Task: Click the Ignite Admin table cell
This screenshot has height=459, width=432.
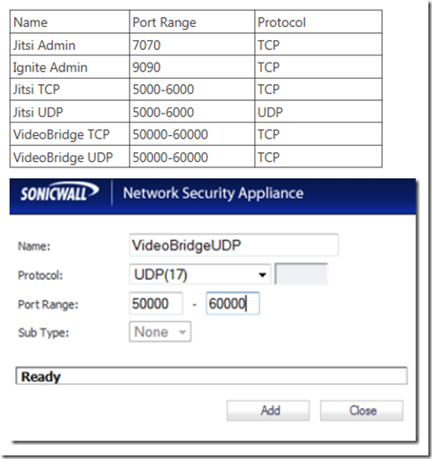Action: 70,67
